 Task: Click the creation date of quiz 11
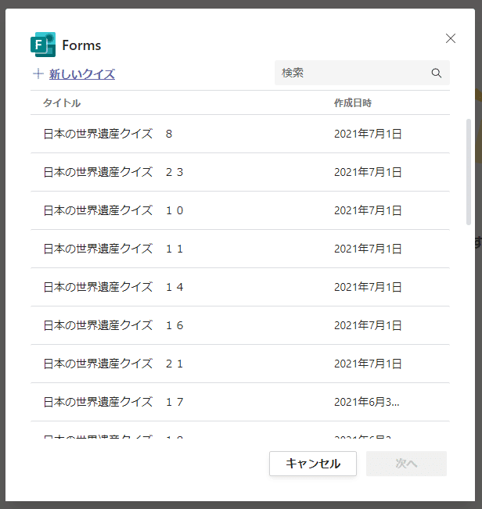(x=368, y=249)
